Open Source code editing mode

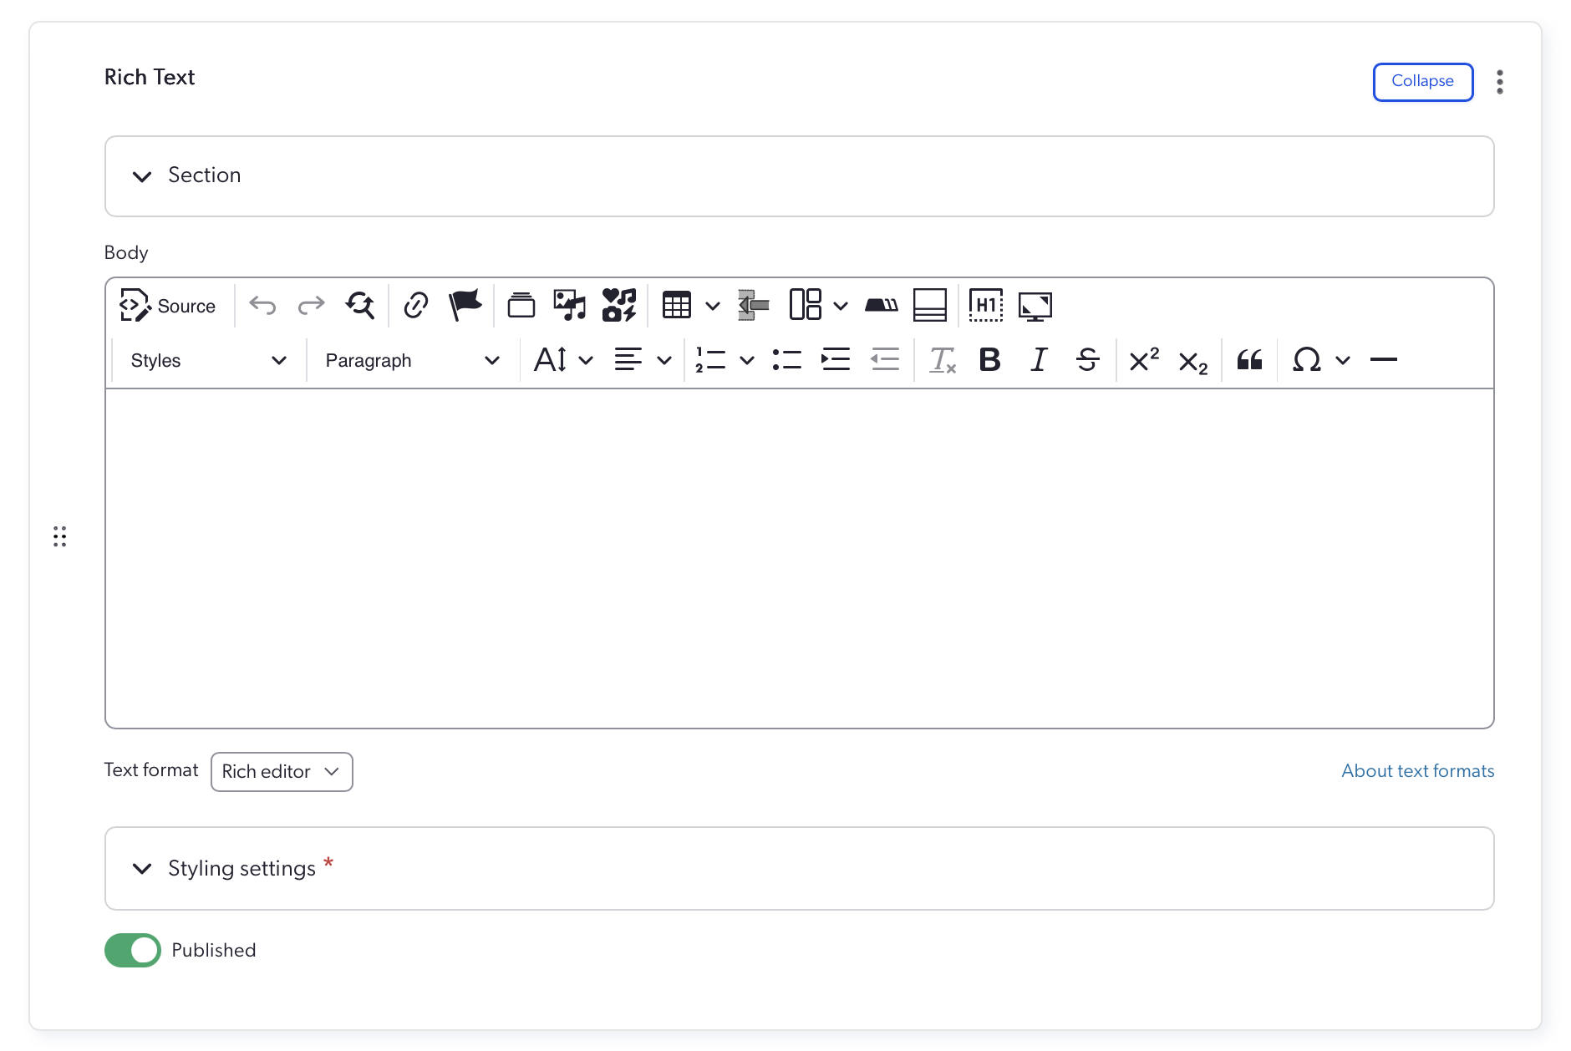click(167, 306)
